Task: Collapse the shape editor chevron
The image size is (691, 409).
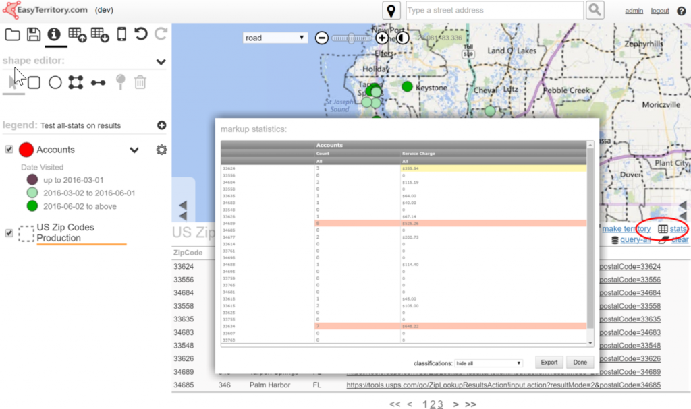Action: [x=161, y=61]
